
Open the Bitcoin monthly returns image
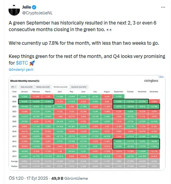click(x=87, y=123)
